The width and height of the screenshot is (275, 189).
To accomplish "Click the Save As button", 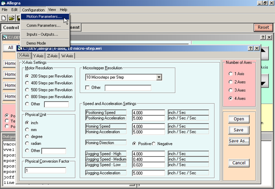I will click(239, 141).
